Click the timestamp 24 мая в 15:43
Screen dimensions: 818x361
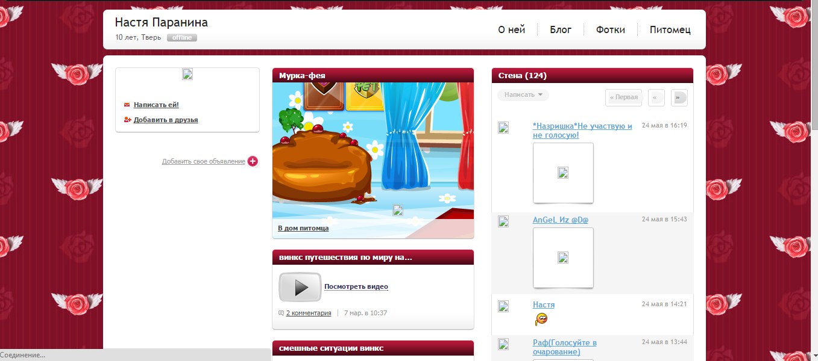tap(664, 220)
